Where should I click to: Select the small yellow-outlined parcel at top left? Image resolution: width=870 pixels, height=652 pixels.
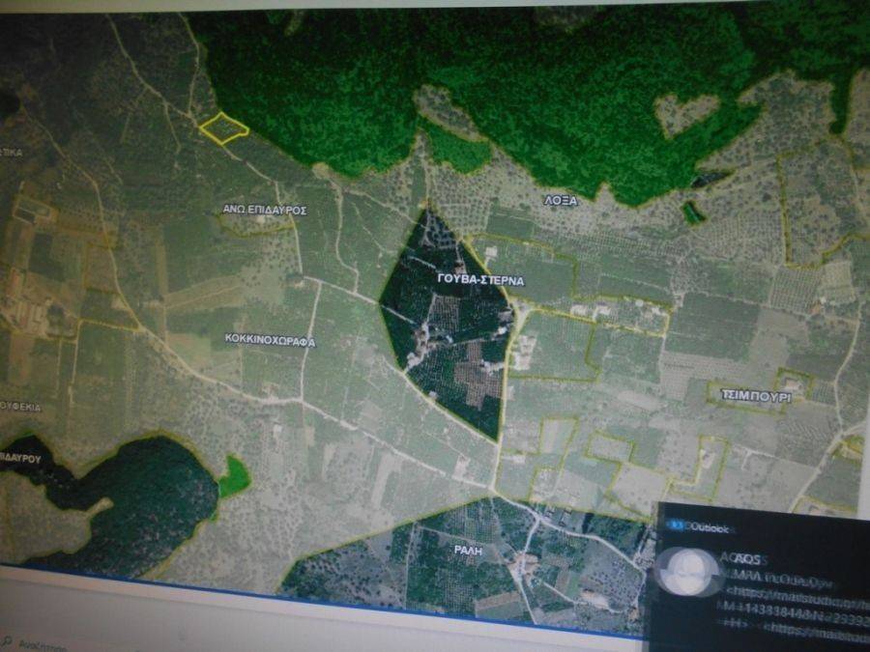(224, 128)
